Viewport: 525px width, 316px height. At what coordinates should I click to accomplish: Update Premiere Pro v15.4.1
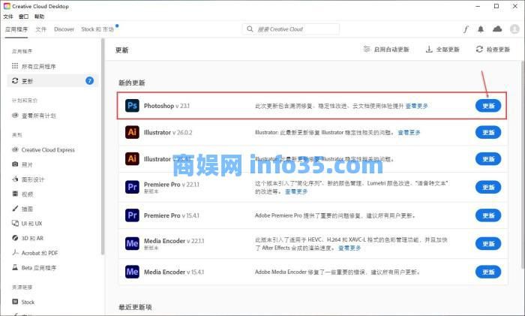click(x=488, y=215)
